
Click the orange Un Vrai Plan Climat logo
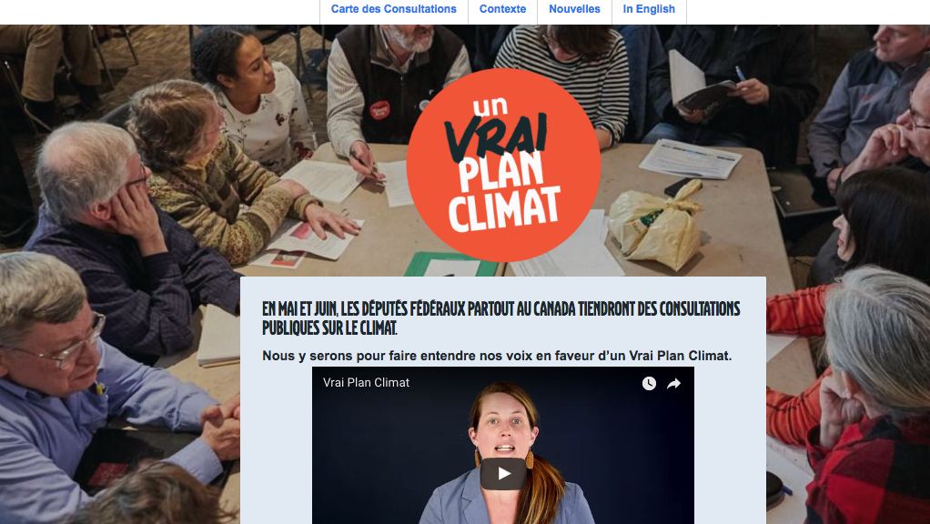pyautogui.click(x=503, y=165)
